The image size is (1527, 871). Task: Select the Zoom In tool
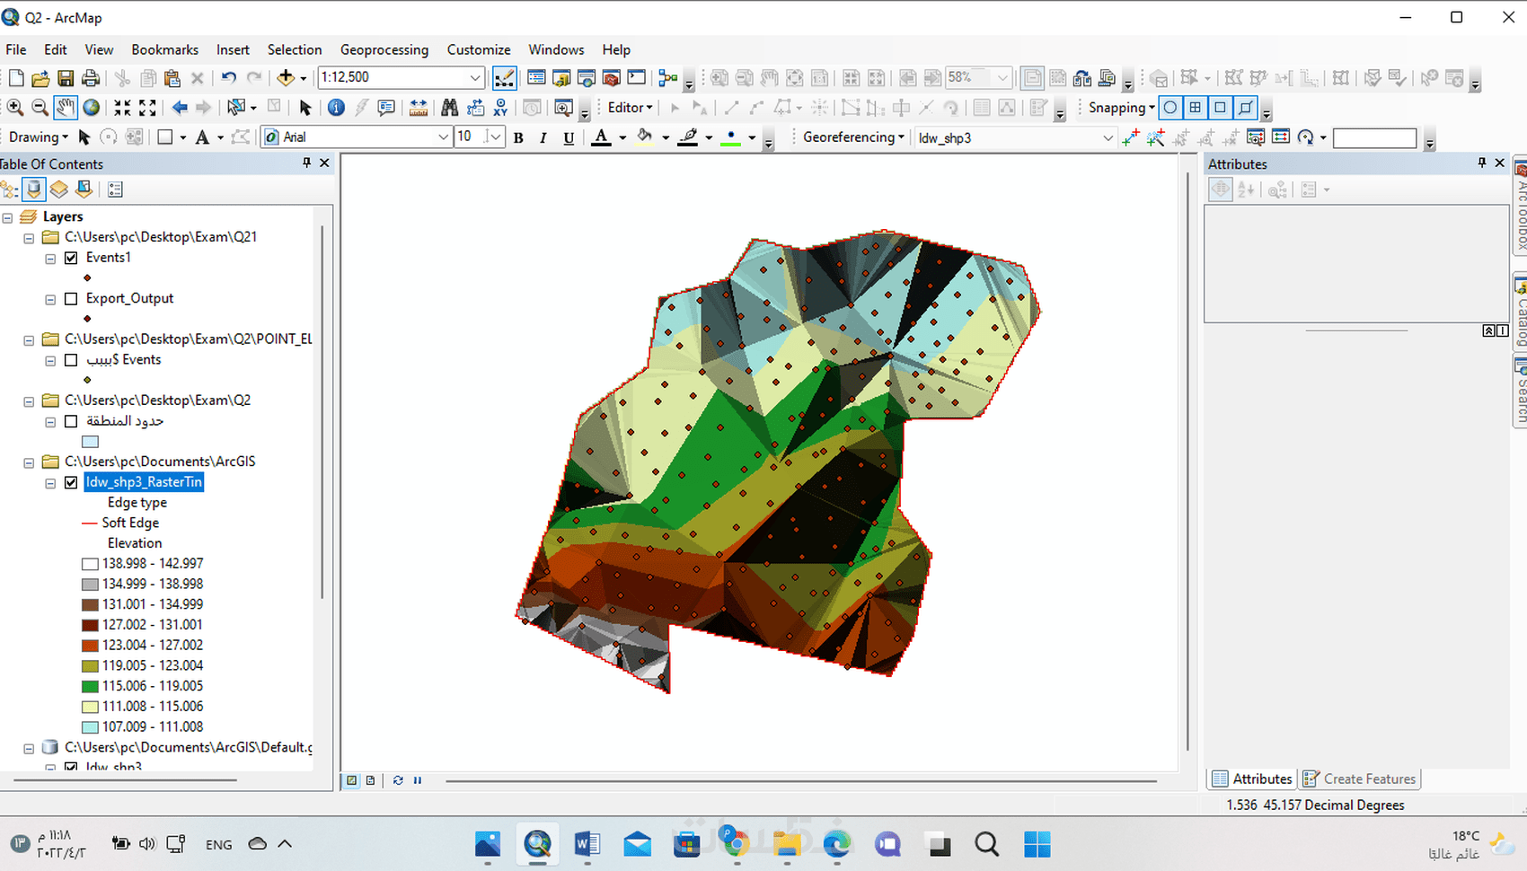pos(15,108)
